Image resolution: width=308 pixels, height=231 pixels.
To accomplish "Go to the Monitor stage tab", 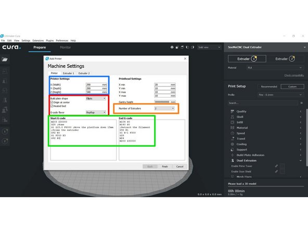I will (x=65, y=47).
